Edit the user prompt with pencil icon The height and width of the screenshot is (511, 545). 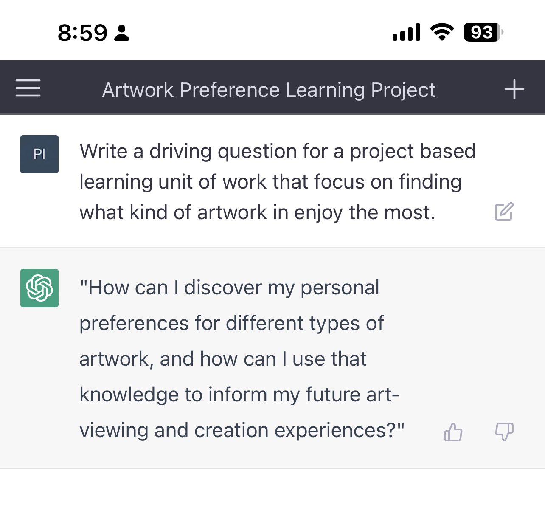[x=504, y=212]
